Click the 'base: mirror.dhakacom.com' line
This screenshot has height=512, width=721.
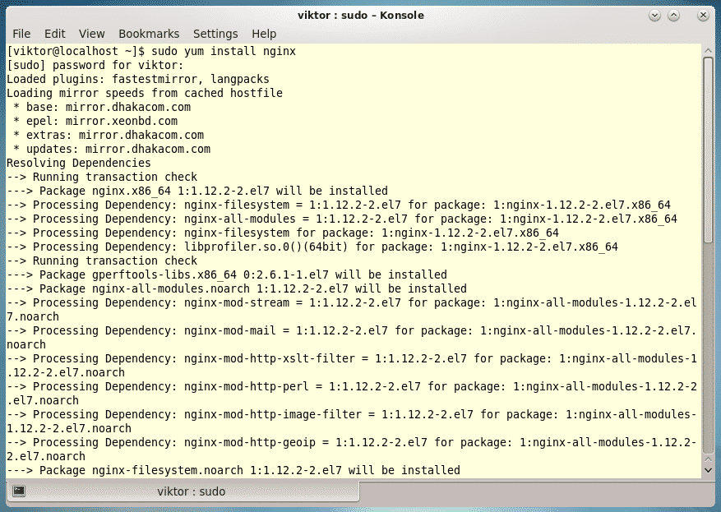pos(102,107)
